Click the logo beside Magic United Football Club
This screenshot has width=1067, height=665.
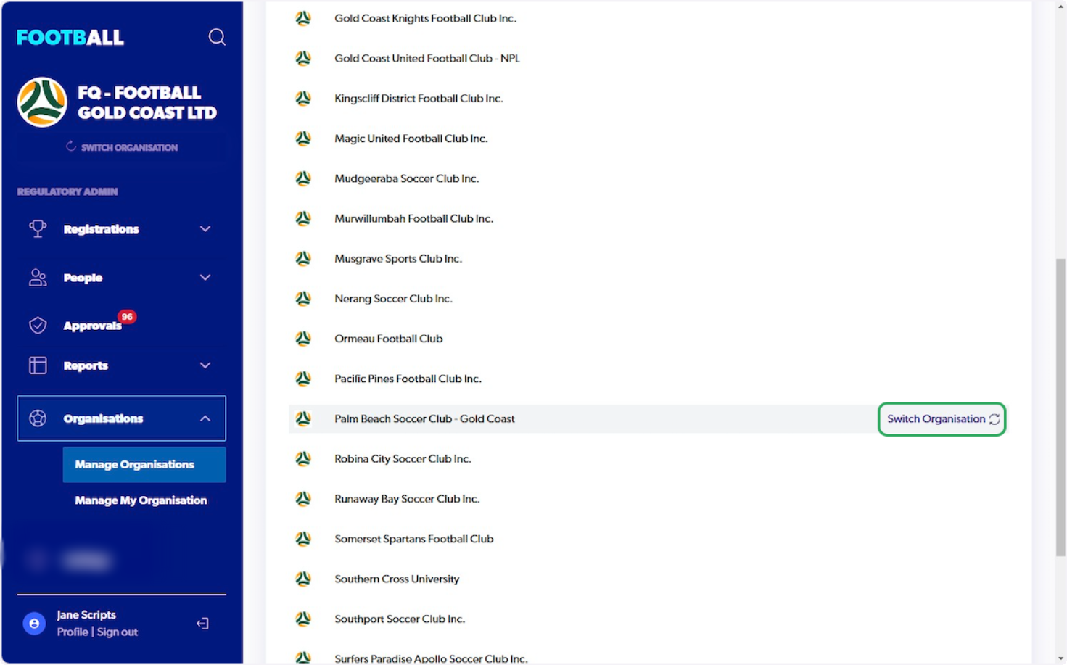(x=303, y=139)
